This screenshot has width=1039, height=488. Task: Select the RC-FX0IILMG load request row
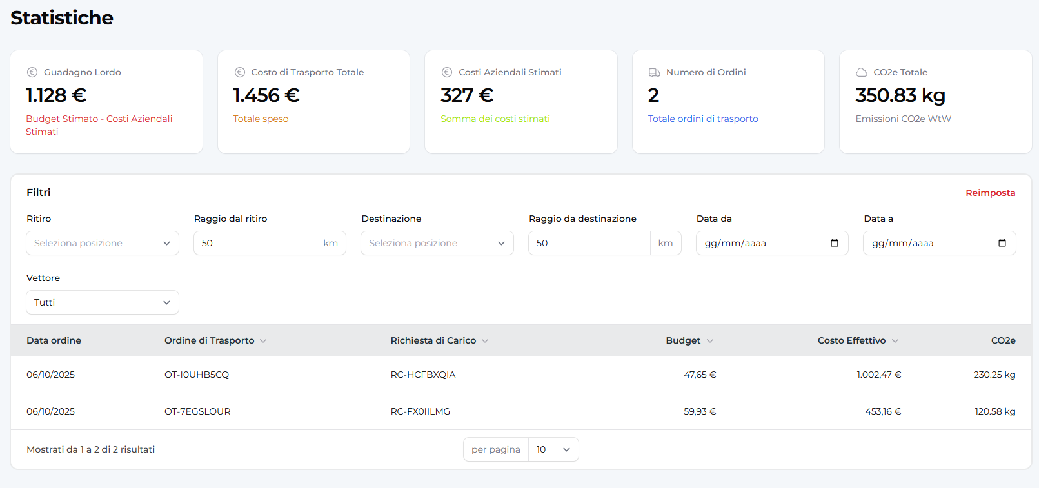click(420, 411)
